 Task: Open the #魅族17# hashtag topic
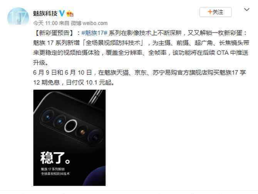(94, 33)
